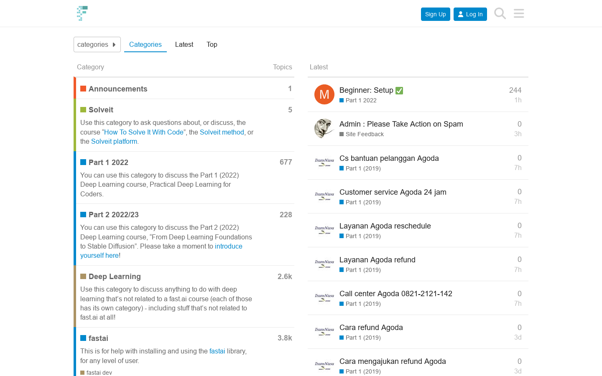
Task: Open the search magnifier icon
Action: [x=500, y=13]
